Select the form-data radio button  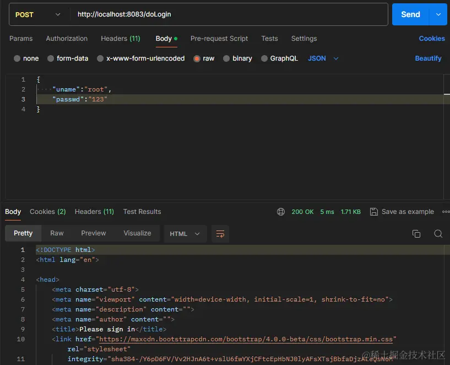[51, 58]
